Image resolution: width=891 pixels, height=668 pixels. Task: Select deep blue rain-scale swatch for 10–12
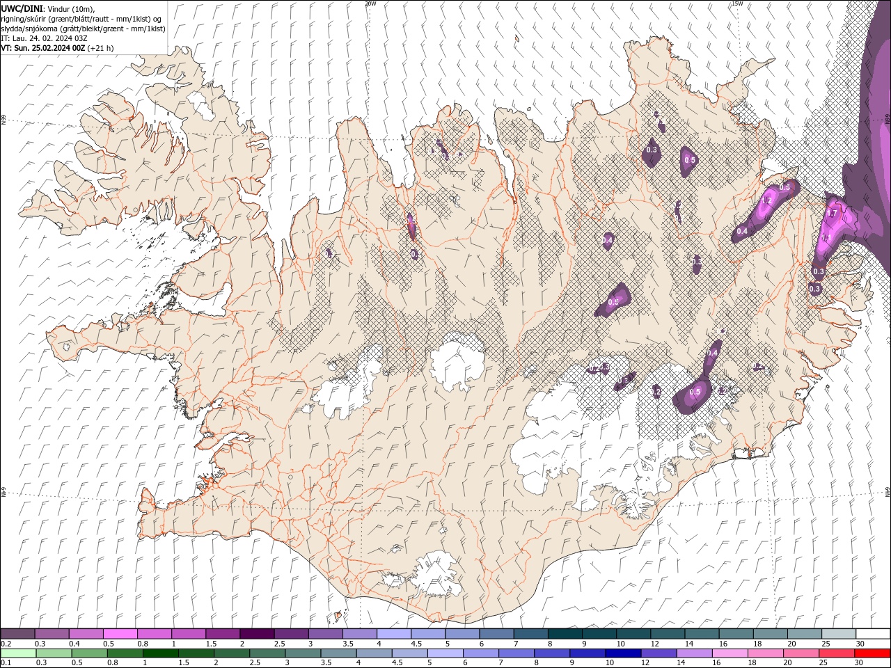[x=622, y=653]
